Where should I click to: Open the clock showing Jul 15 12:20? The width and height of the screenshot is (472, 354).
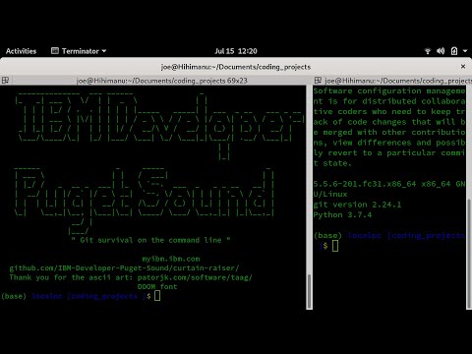pyautogui.click(x=236, y=51)
